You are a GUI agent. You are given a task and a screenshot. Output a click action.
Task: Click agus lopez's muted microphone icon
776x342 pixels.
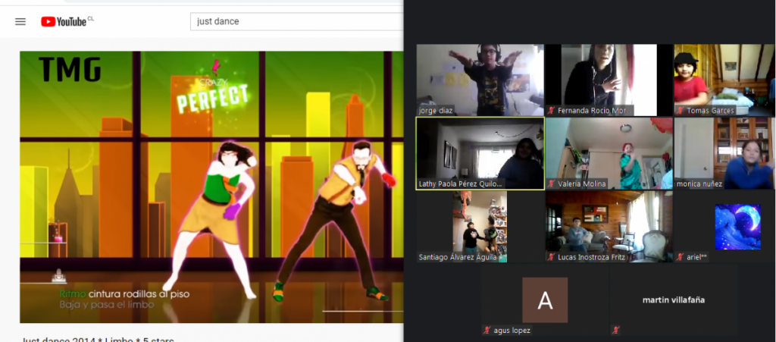(487, 330)
